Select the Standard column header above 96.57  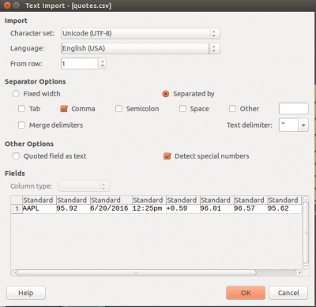[x=250, y=200]
